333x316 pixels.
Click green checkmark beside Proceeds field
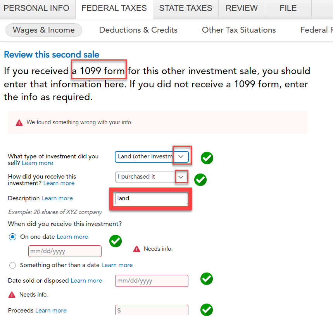click(206, 310)
